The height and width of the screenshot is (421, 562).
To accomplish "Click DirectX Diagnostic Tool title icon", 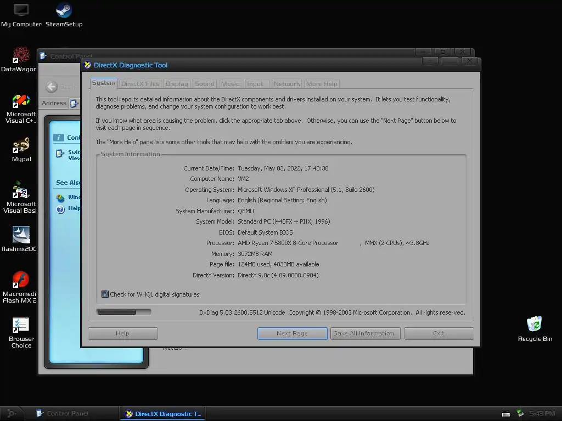I will coord(87,65).
